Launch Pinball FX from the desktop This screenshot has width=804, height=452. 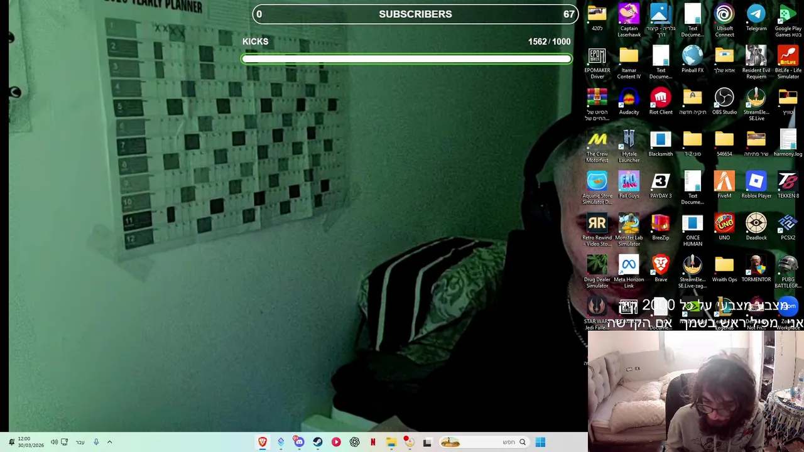point(692,60)
